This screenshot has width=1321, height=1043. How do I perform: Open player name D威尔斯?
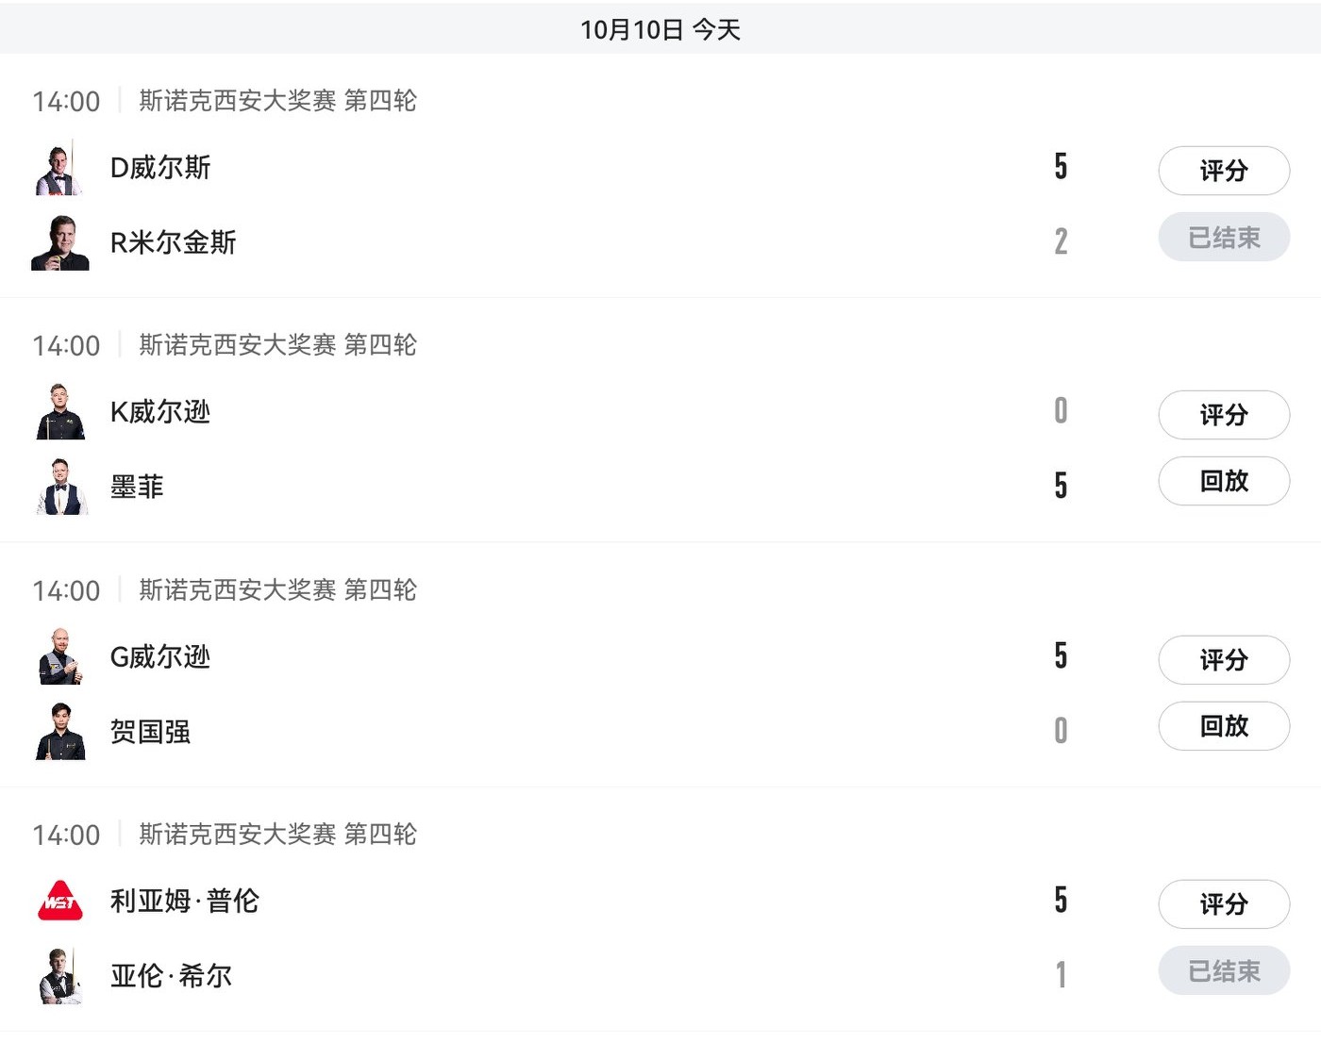tap(160, 168)
